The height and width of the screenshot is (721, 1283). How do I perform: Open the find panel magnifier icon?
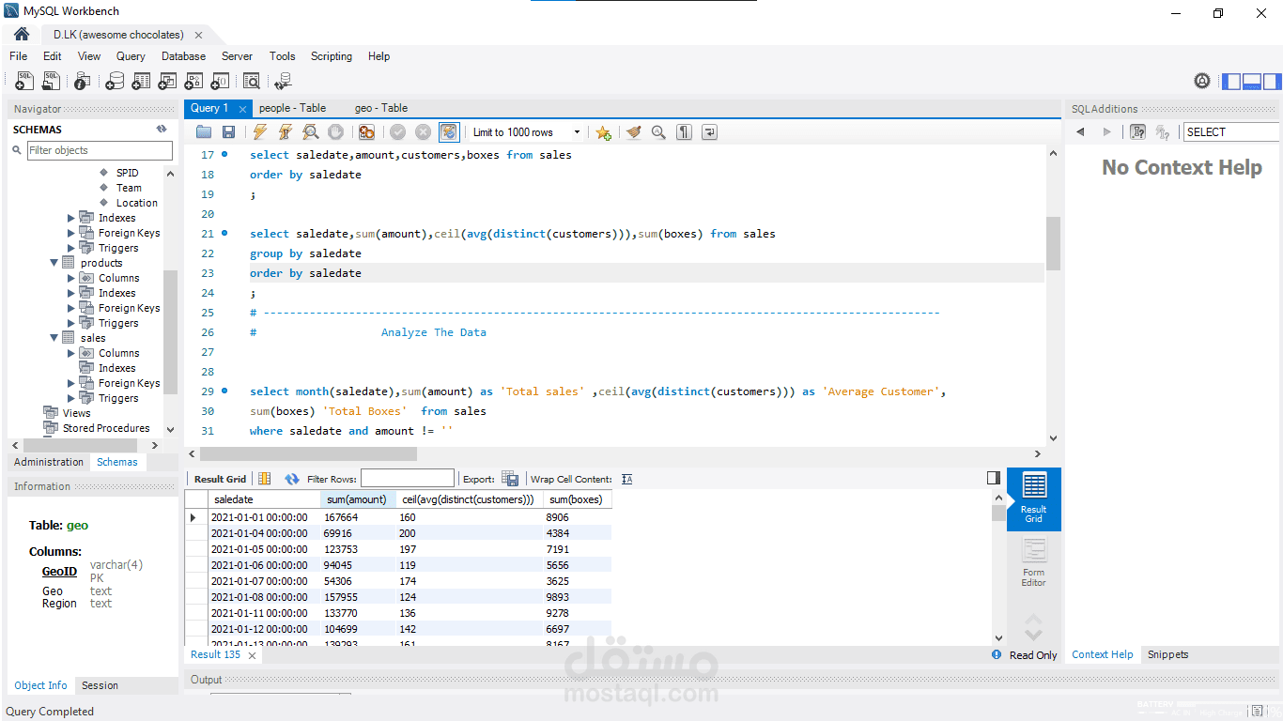(658, 132)
